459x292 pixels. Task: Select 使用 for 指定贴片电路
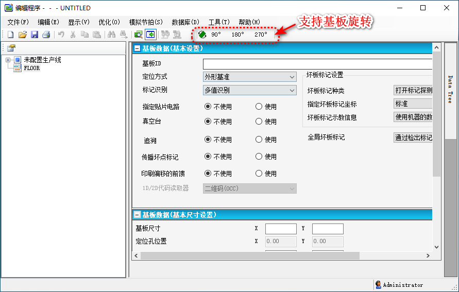(259, 107)
